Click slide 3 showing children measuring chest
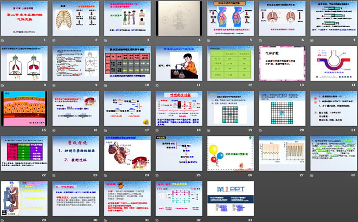The height and width of the screenshot is (222, 358). click(127, 19)
